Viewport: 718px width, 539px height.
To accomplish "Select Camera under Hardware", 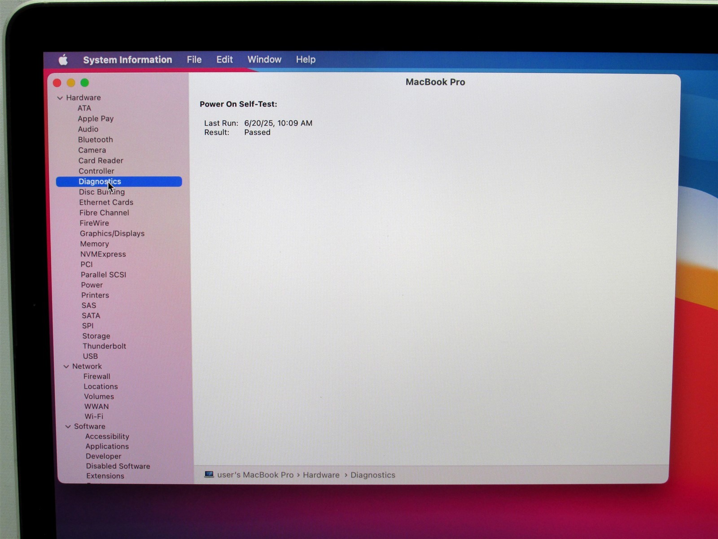I will click(92, 150).
